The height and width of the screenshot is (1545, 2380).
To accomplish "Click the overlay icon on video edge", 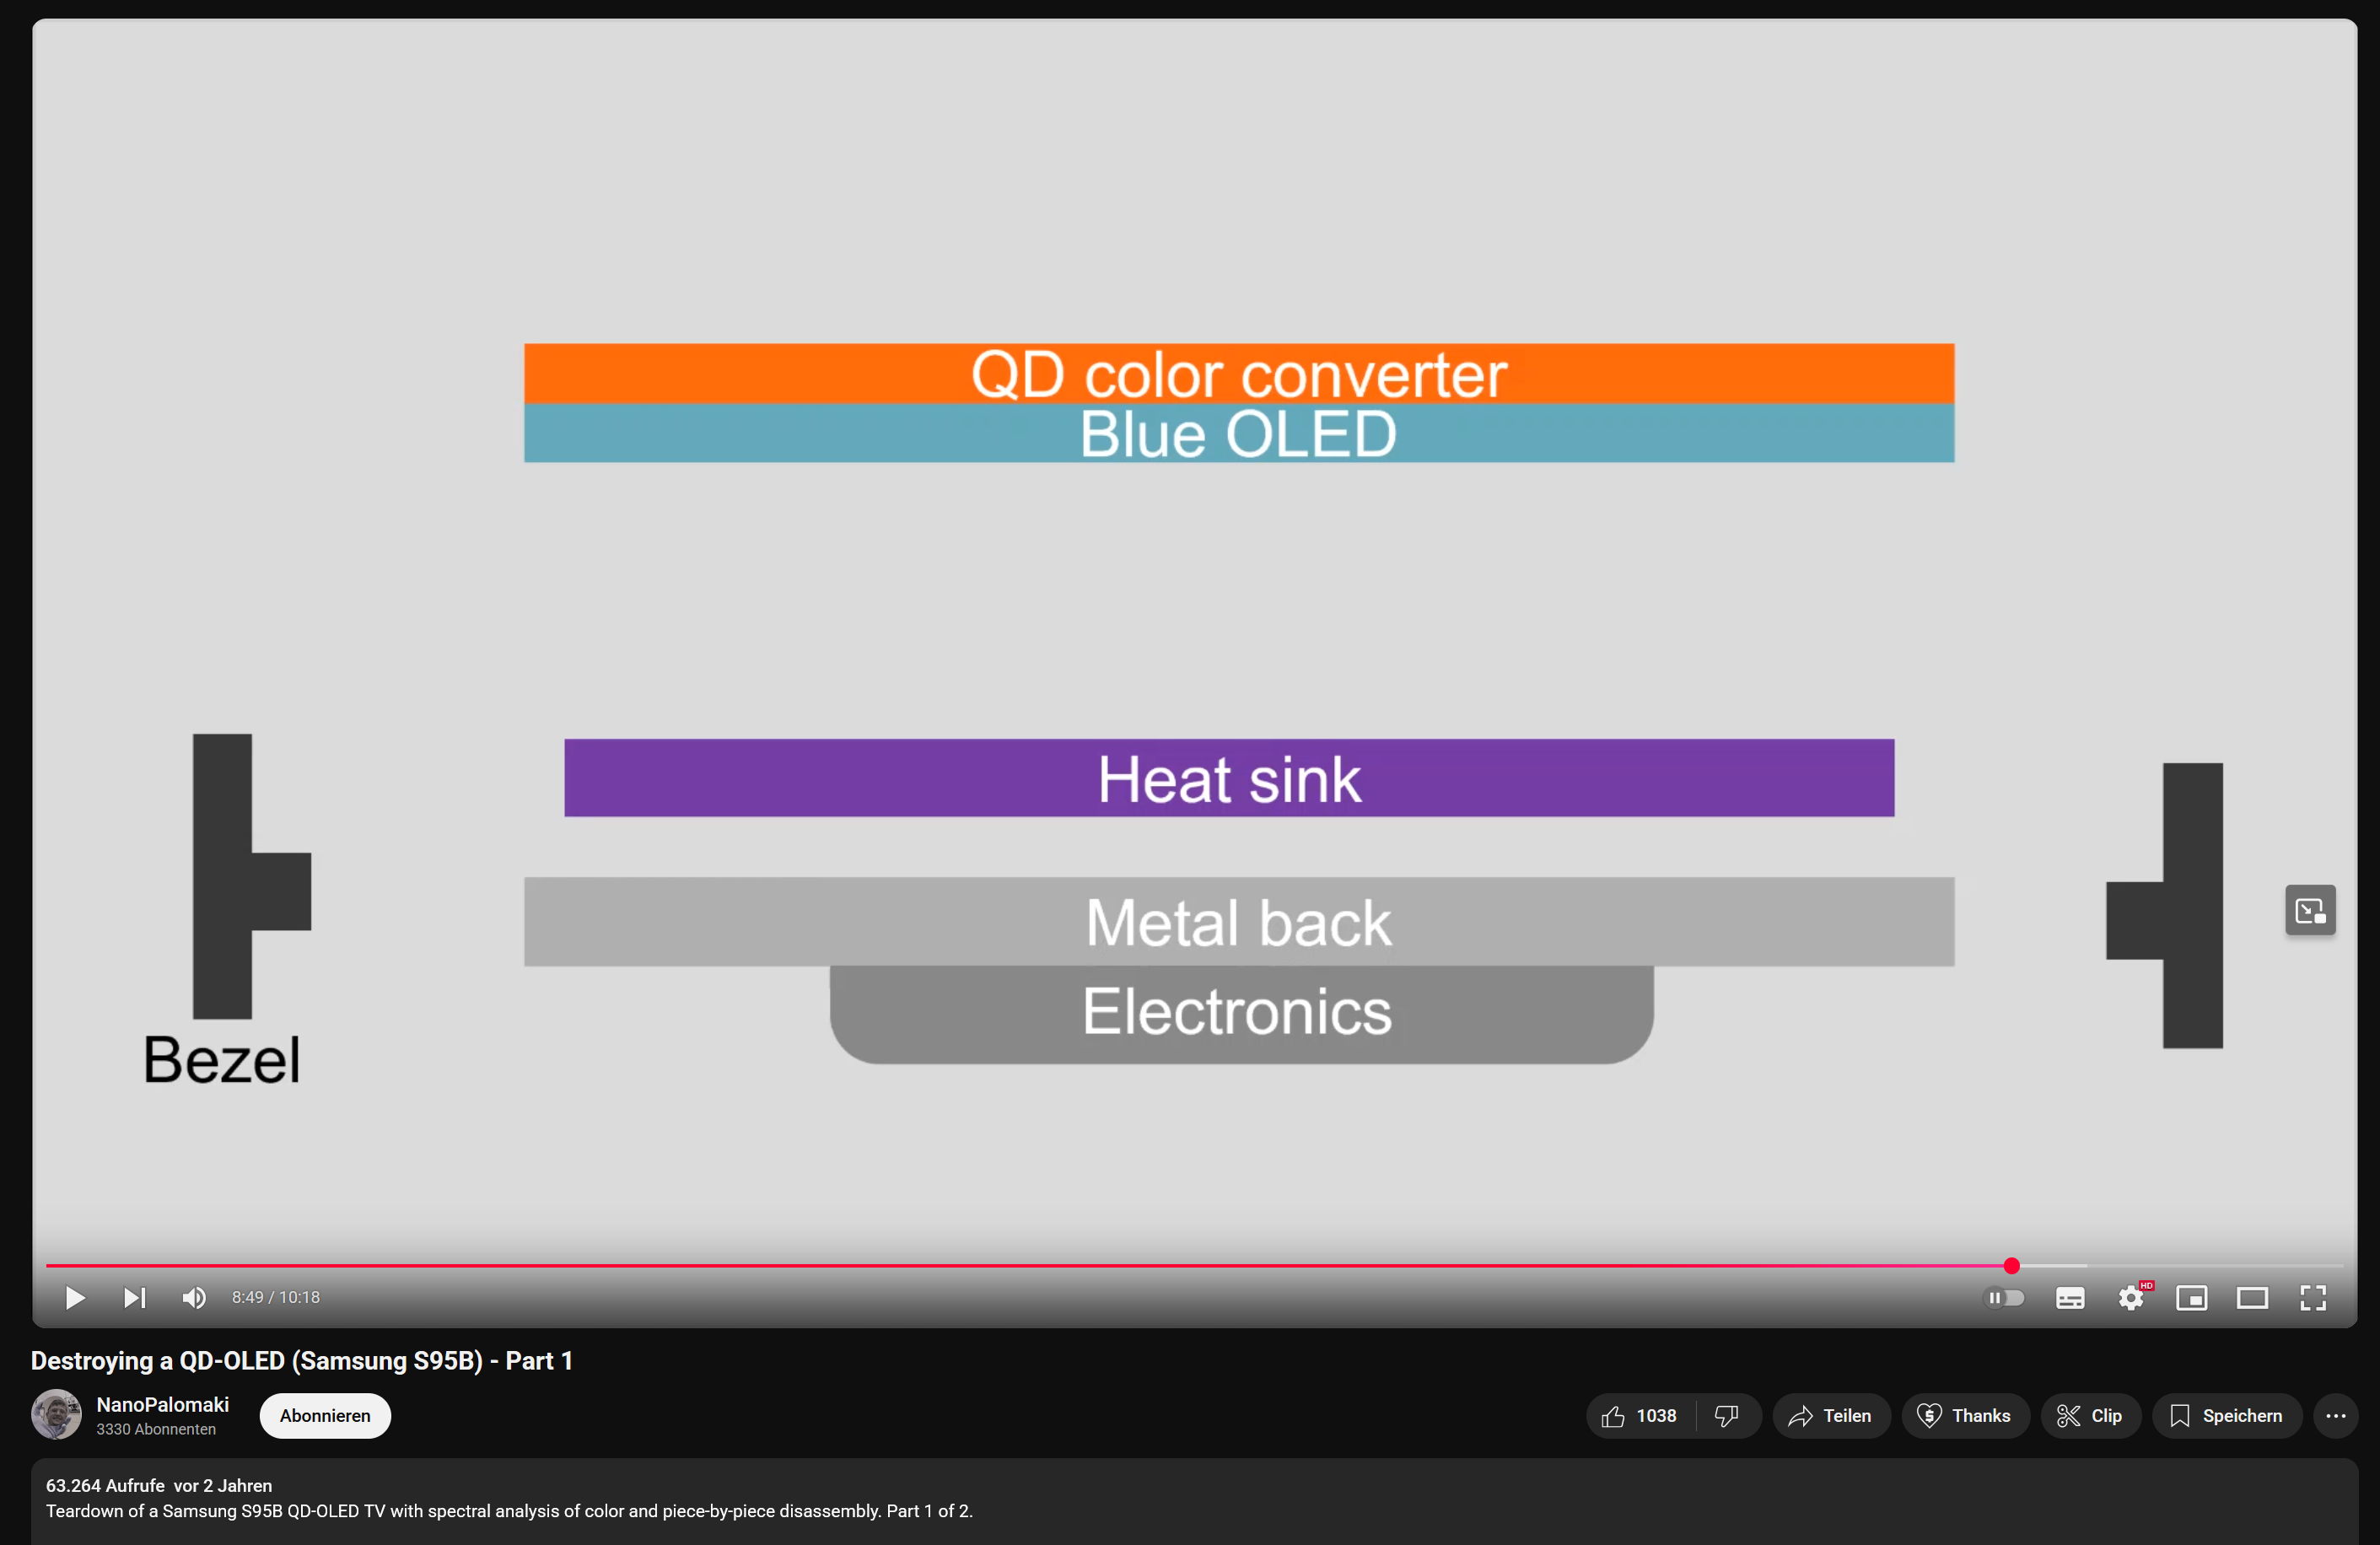I will pos(2310,910).
